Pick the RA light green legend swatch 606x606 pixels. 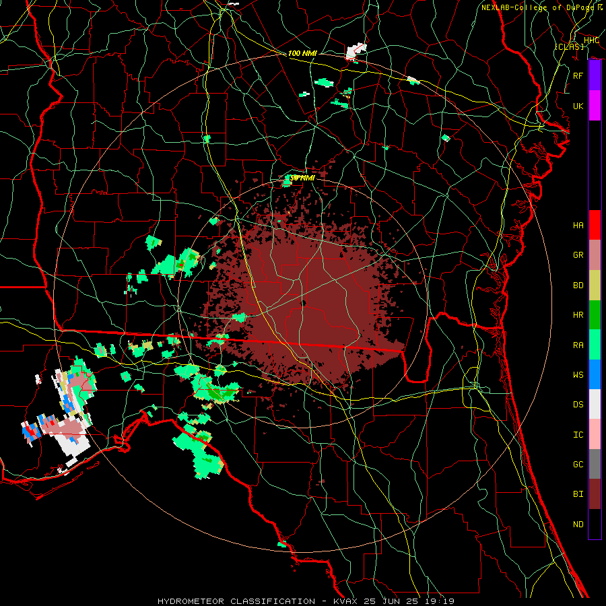click(x=595, y=345)
